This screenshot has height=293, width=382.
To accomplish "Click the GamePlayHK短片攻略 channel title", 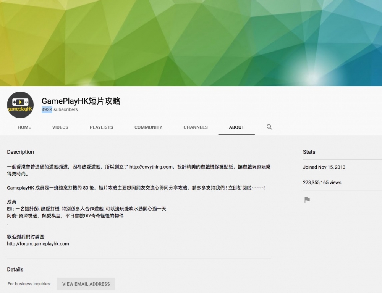I will coord(81,101).
